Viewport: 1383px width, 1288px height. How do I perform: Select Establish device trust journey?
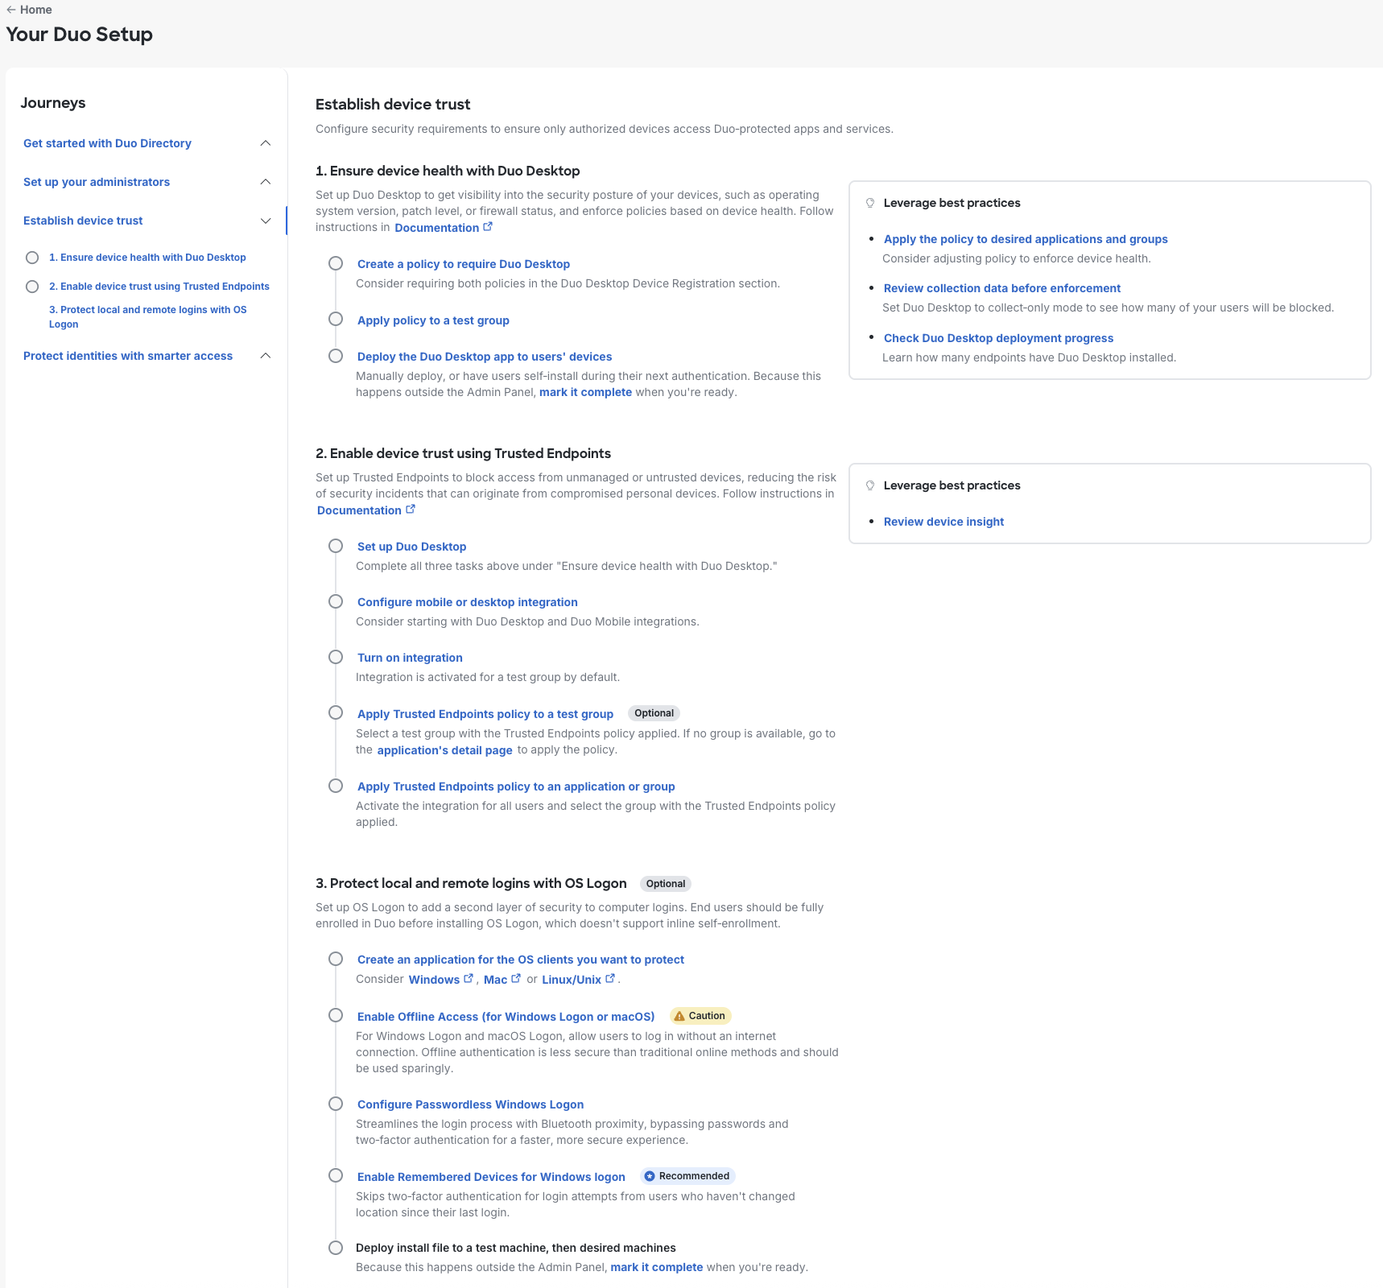83,221
